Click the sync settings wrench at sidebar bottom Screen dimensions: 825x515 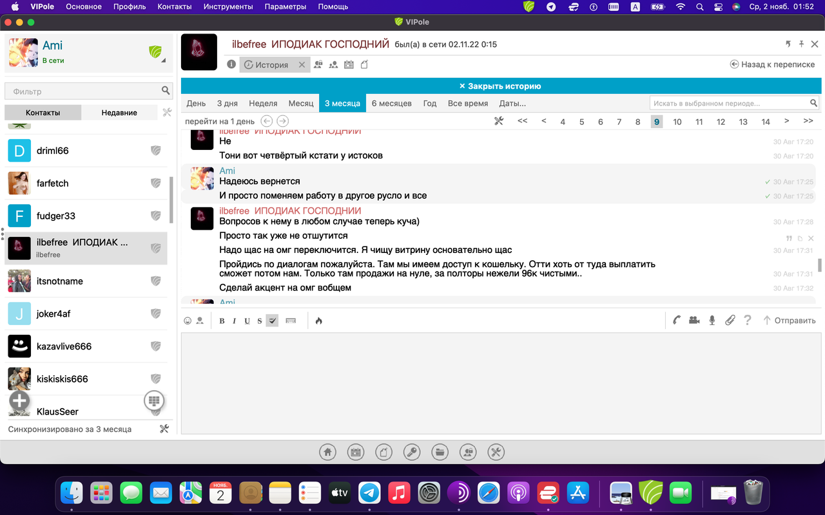point(164,429)
